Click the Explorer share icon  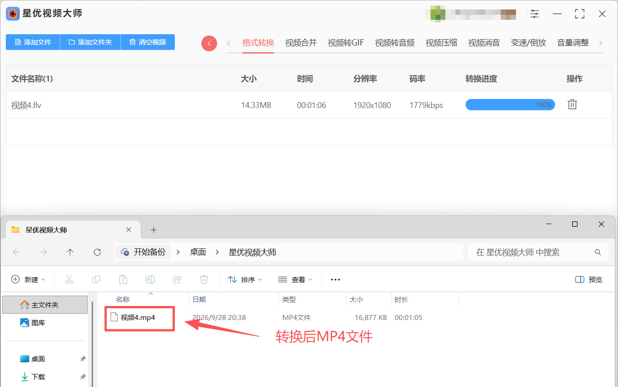[x=177, y=279]
